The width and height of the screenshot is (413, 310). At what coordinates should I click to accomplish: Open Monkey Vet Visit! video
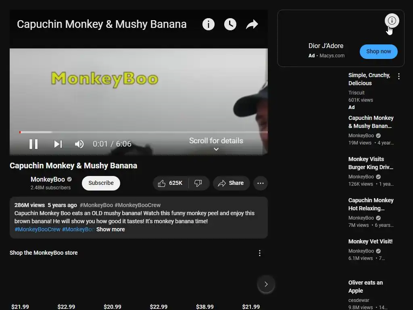[370, 241]
